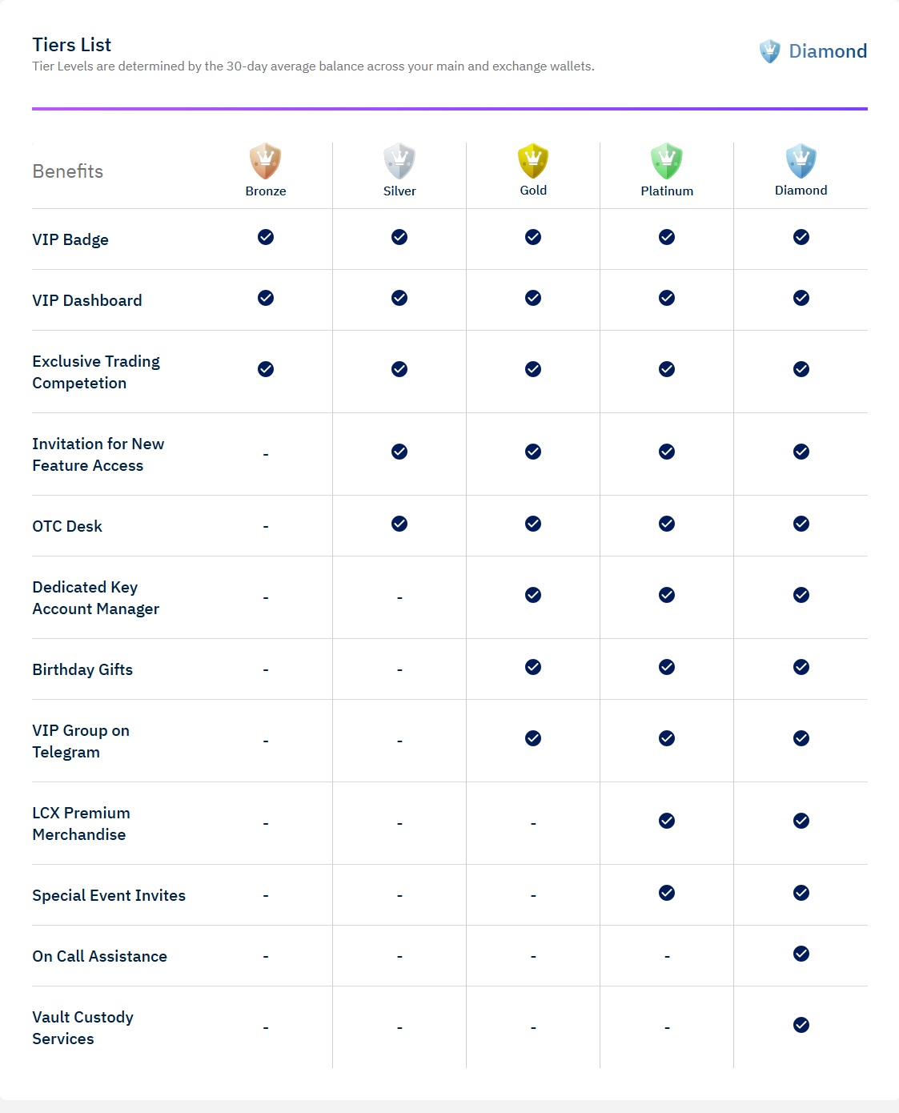Click the LCX Premium Merchandise label
Viewport: 899px width, 1113px height.
pos(81,823)
